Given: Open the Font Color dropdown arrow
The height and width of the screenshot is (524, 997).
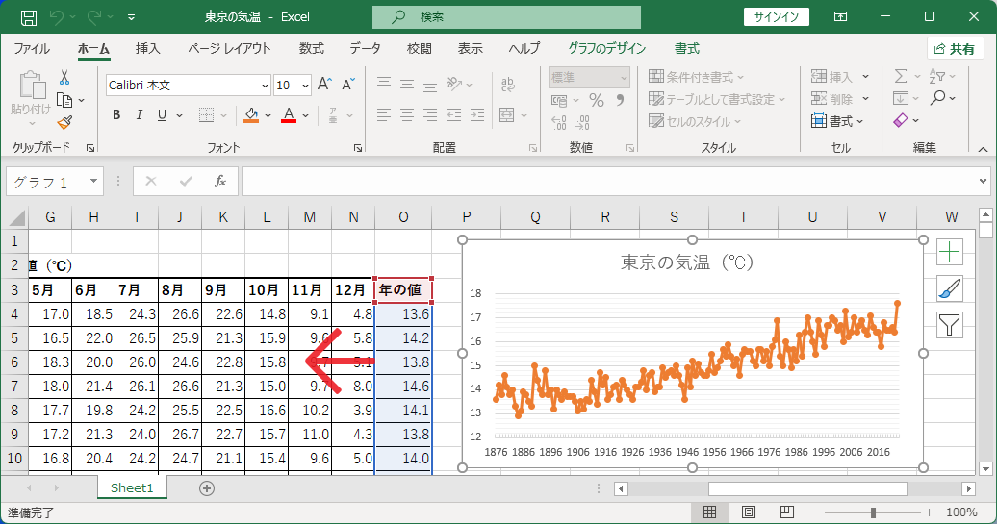Looking at the screenshot, I should 306,115.
